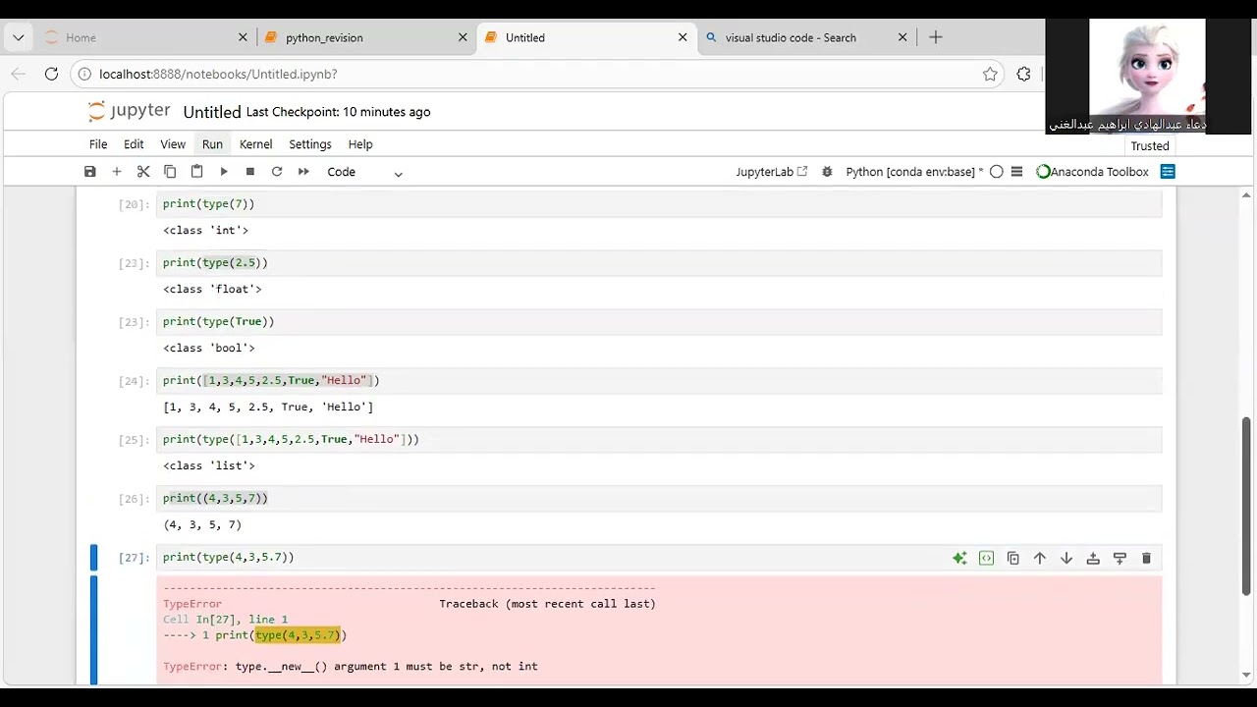1257x707 pixels.
Task: Run the selected cell with the play icon
Action: [x=224, y=172]
